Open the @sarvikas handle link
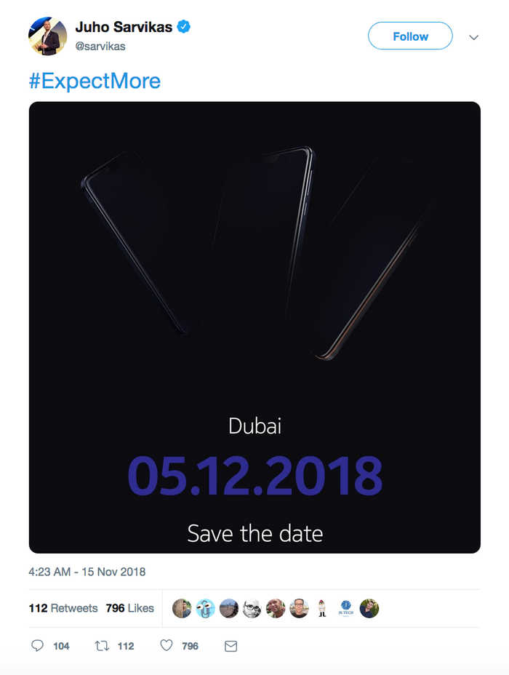The width and height of the screenshot is (509, 675). click(x=100, y=47)
